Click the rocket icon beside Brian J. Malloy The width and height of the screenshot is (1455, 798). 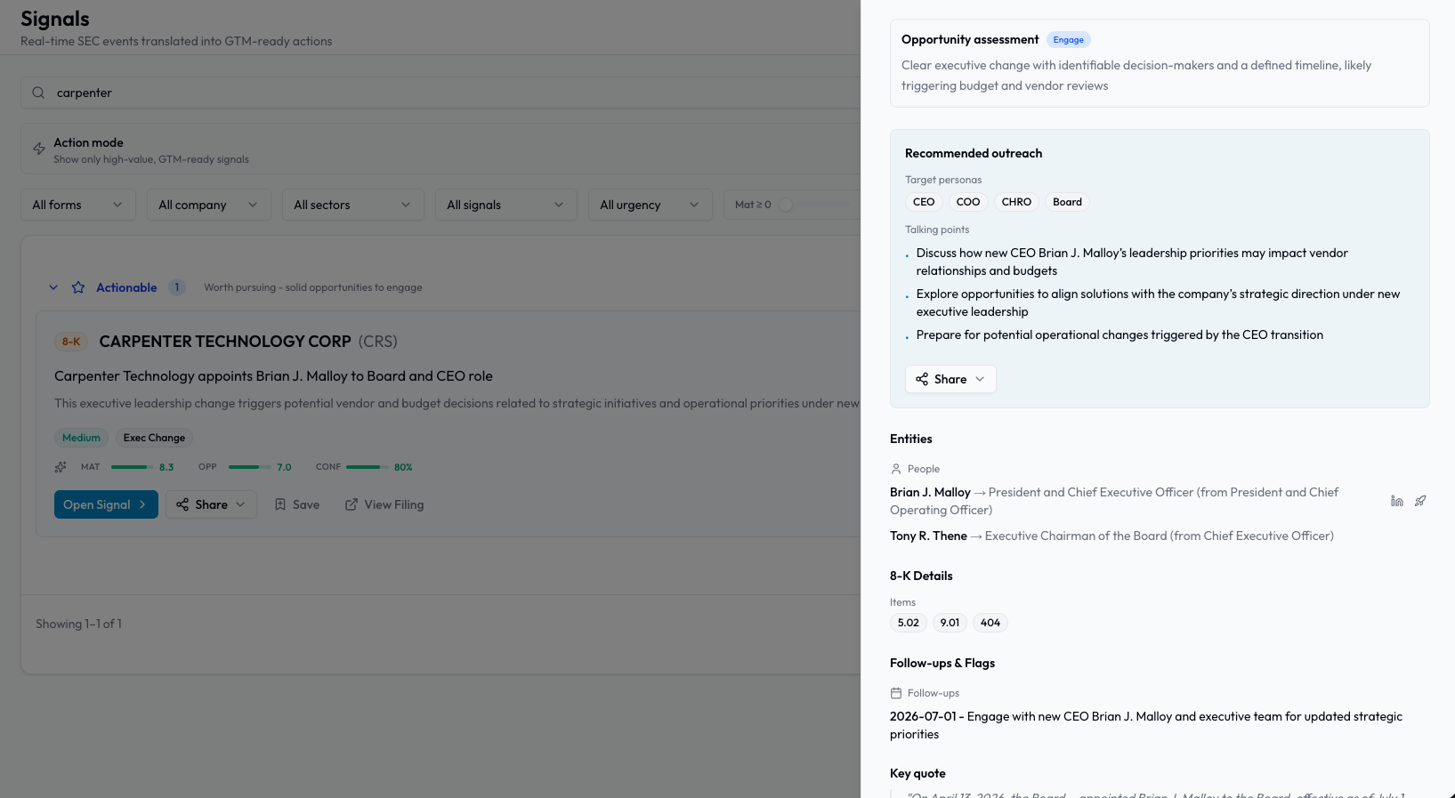tap(1420, 501)
